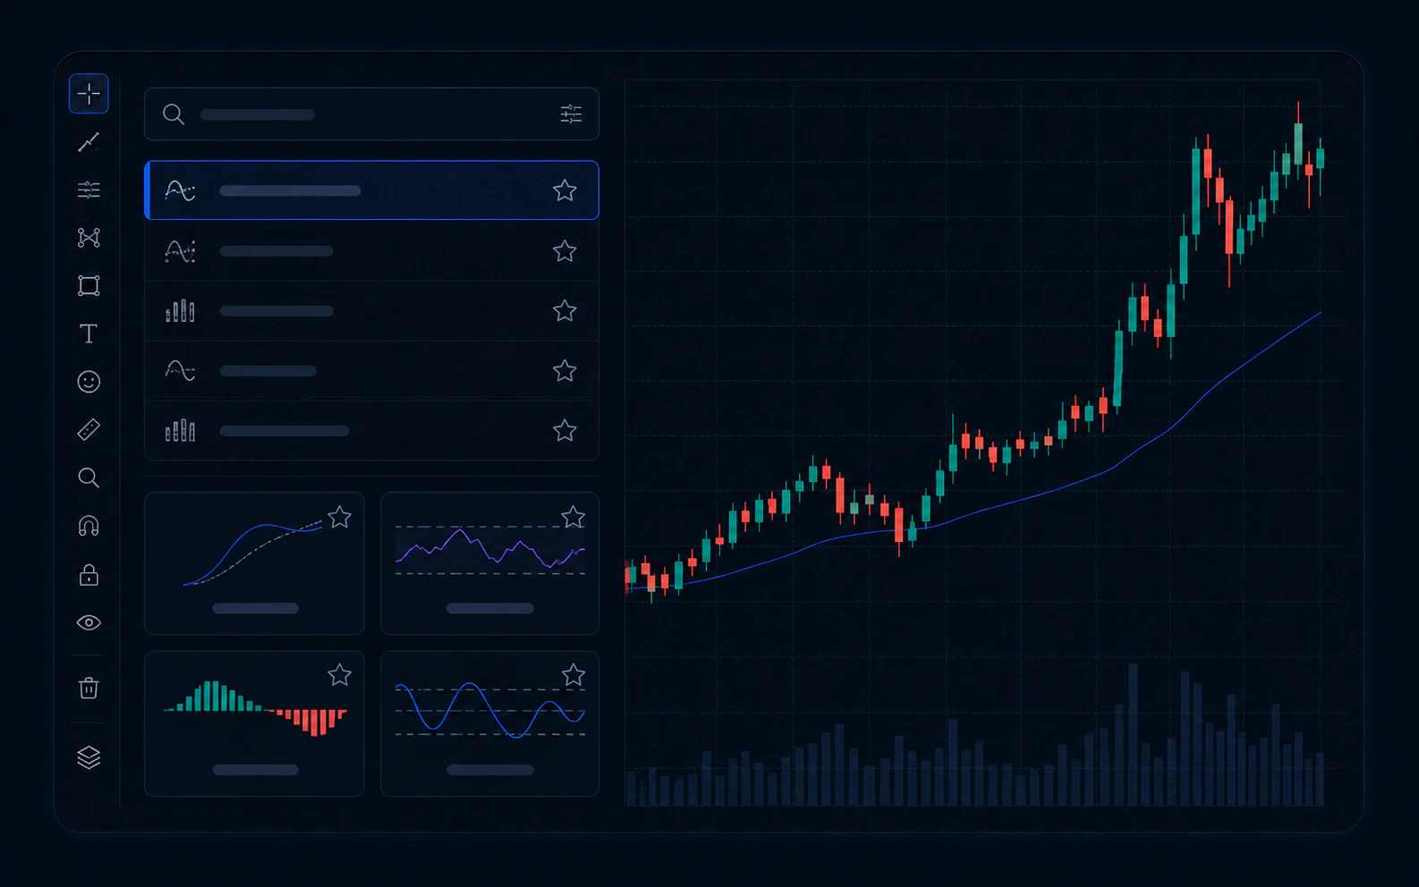Toggle the lock drawings padlock
1419x887 pixels.
(89, 574)
